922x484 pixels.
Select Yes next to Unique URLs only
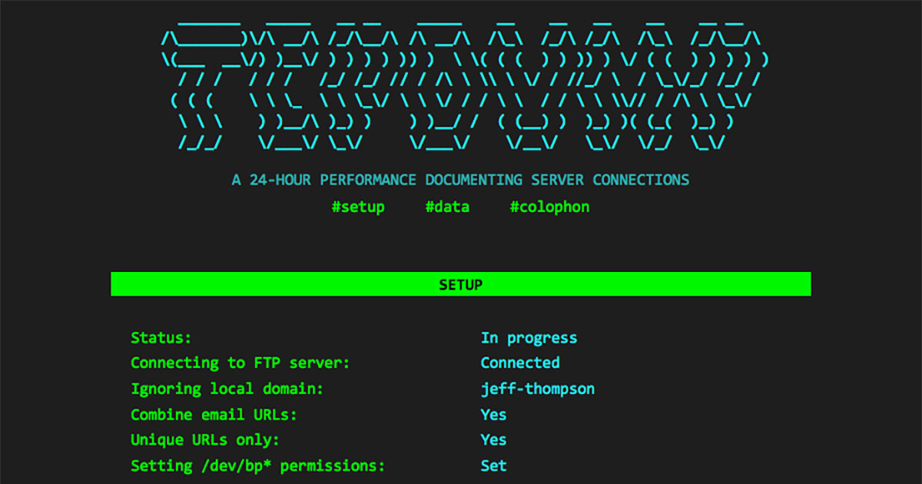[493, 439]
